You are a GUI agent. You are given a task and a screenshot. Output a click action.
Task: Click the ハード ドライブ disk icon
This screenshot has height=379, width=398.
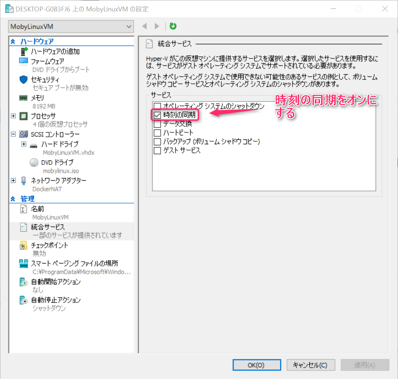click(x=33, y=146)
